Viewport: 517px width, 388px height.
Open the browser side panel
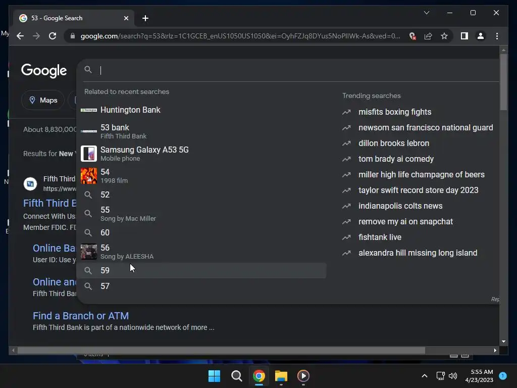(x=464, y=36)
